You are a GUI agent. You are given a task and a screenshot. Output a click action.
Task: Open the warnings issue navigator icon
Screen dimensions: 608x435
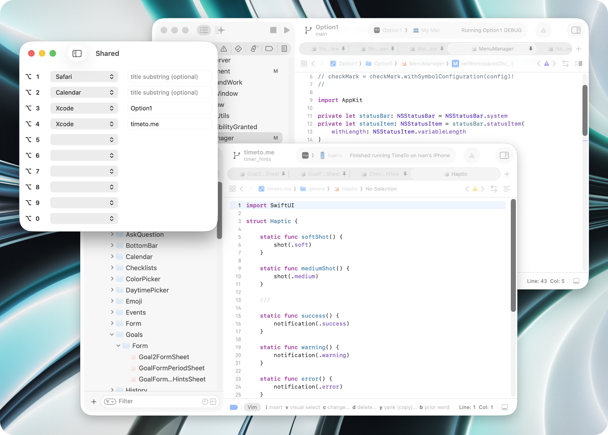coord(224,49)
